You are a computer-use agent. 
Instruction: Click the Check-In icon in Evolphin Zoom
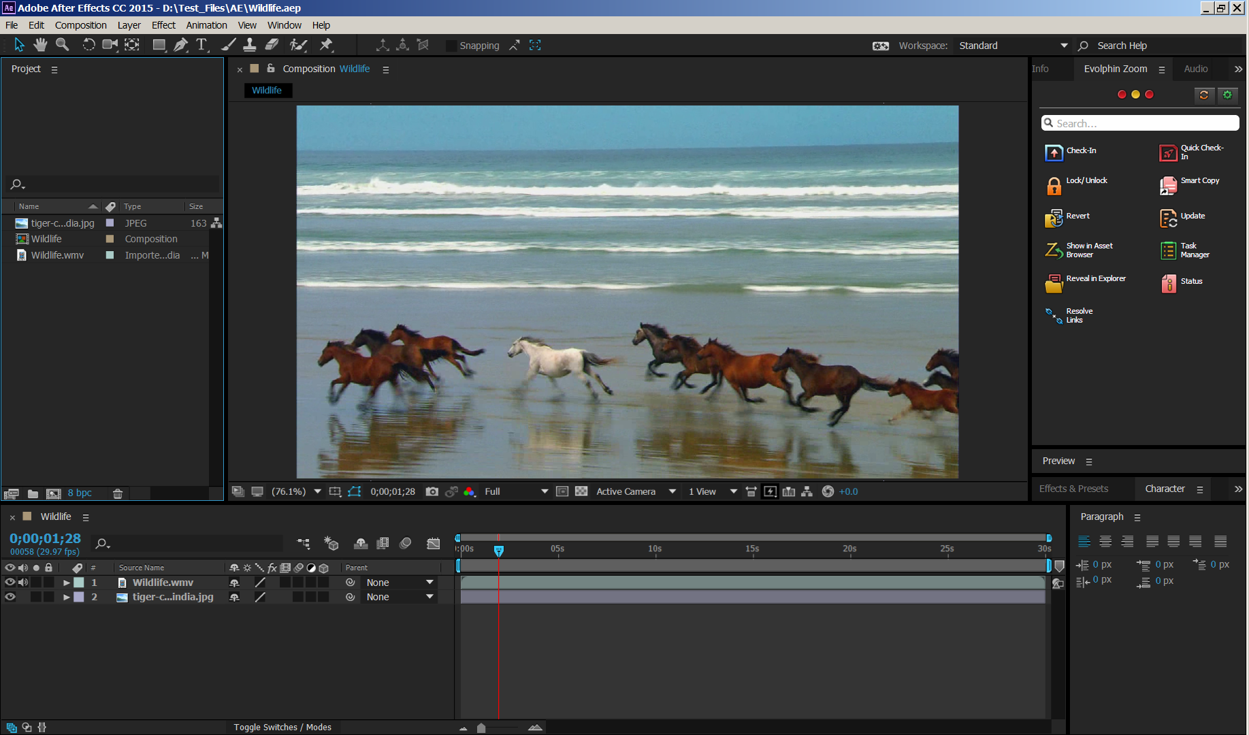click(x=1054, y=152)
